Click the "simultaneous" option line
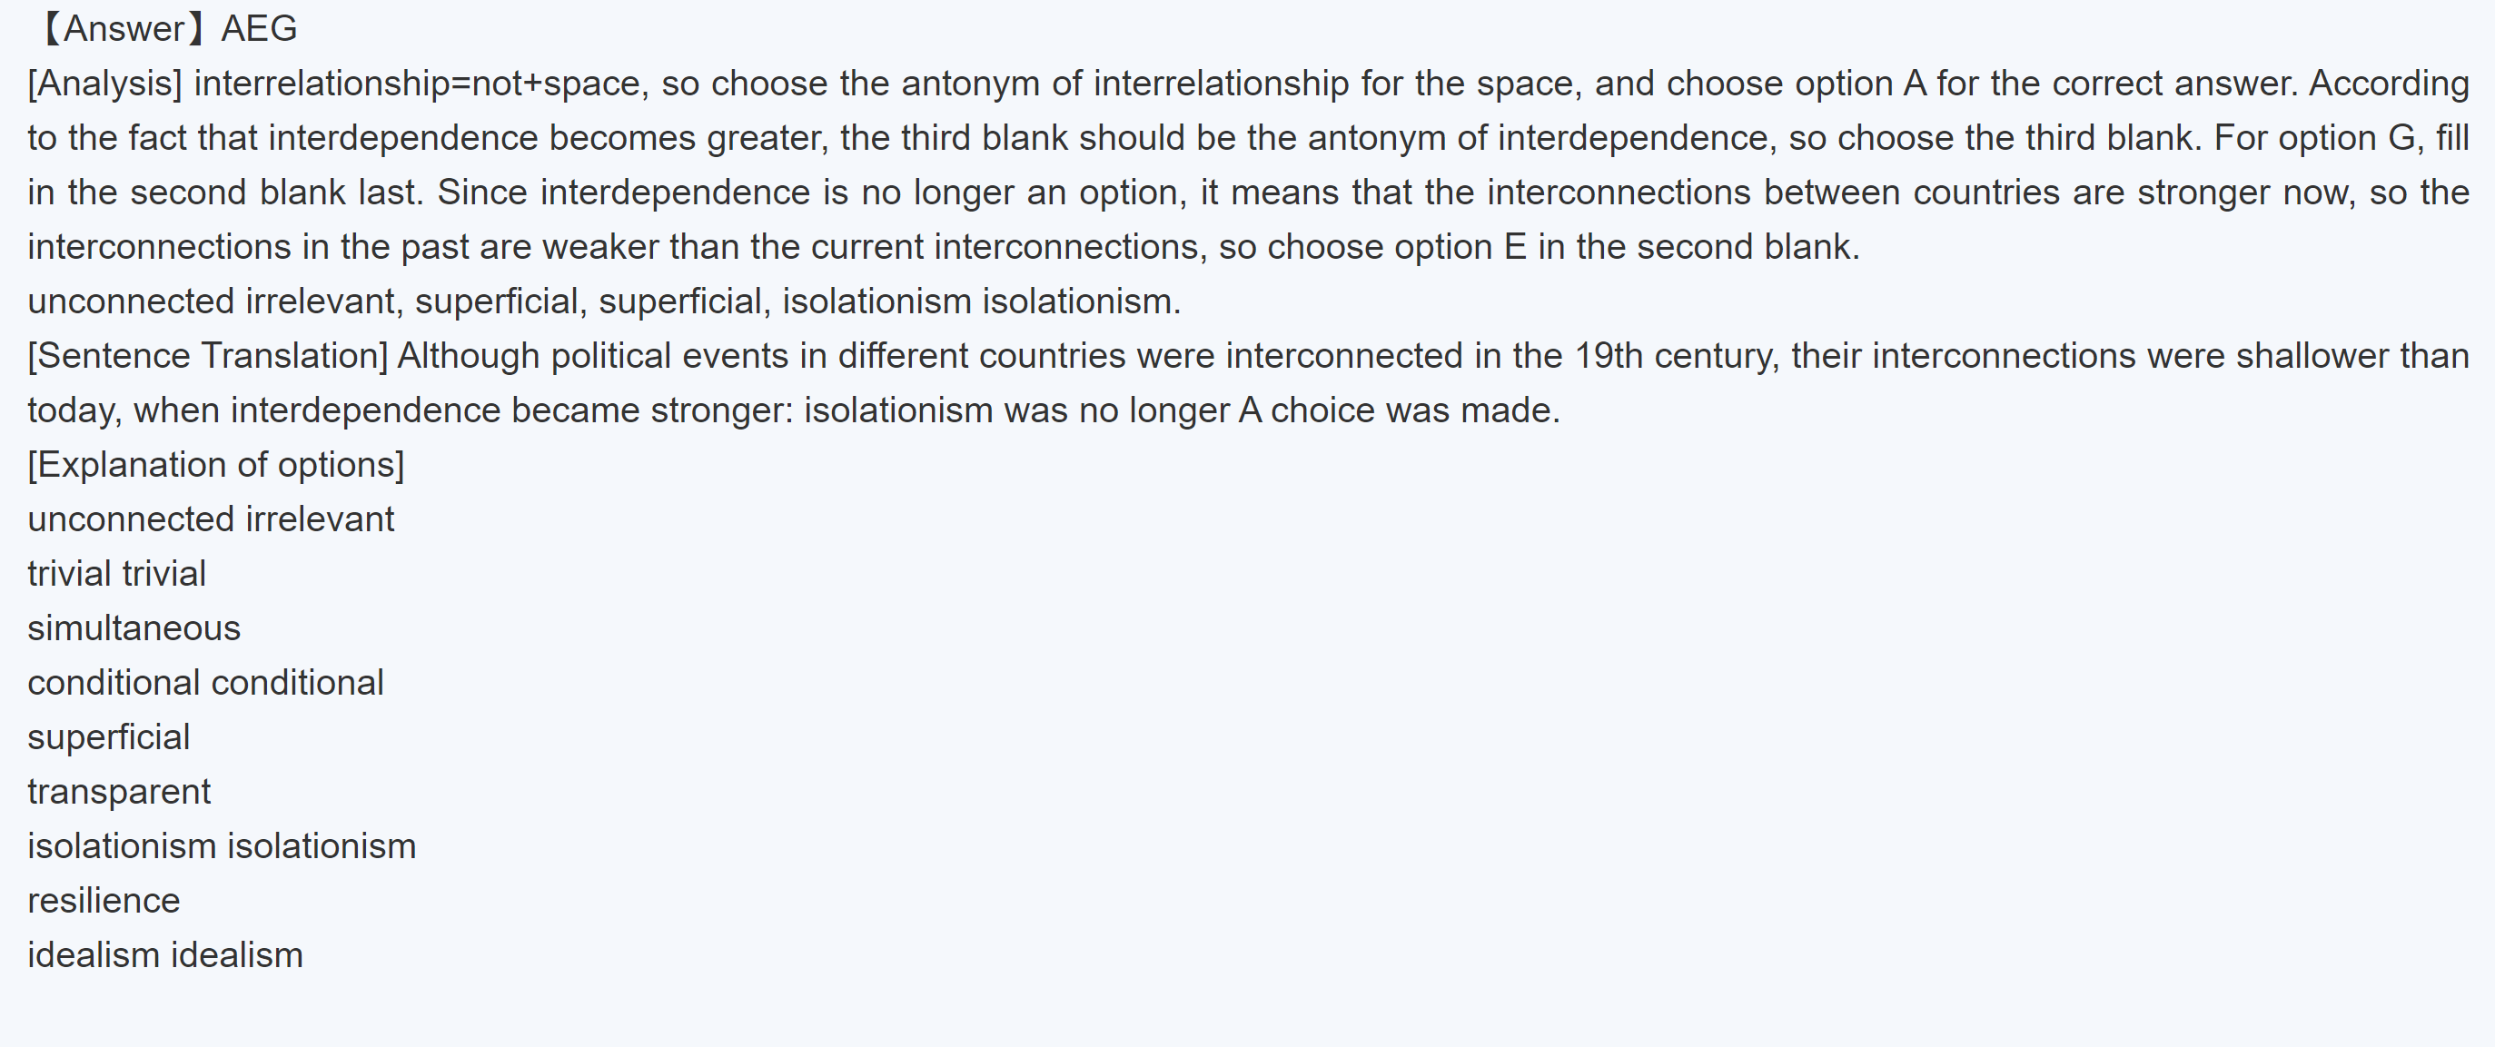2495x1047 pixels. [134, 628]
